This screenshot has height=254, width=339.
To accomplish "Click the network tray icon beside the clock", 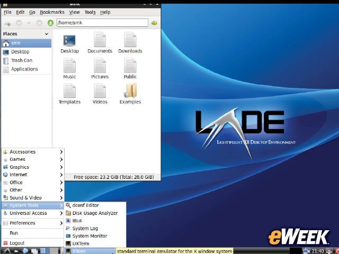I will [x=306, y=251].
